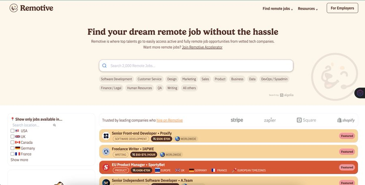Click the Algolia logo
The image size is (365, 185).
287,95
